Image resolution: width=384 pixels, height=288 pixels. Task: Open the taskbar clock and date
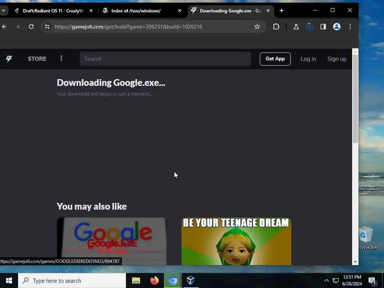pos(352,280)
